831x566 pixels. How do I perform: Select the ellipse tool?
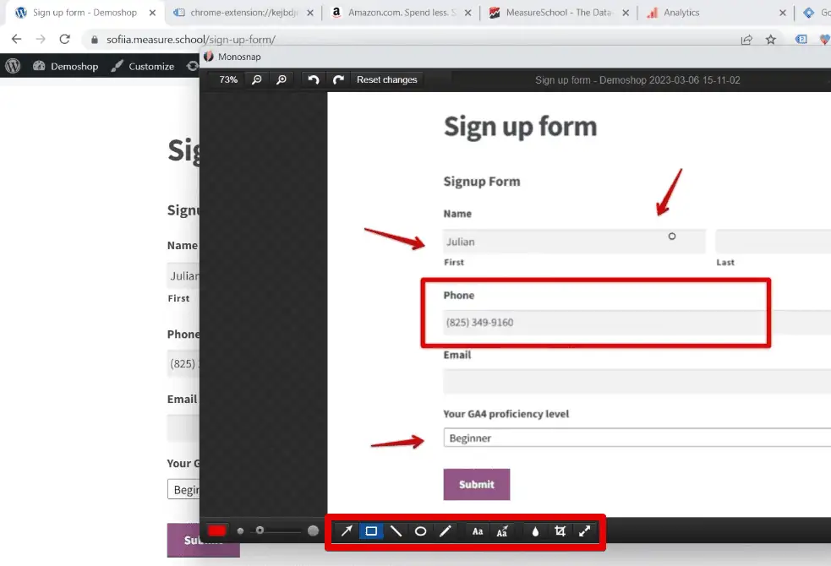pyautogui.click(x=420, y=531)
